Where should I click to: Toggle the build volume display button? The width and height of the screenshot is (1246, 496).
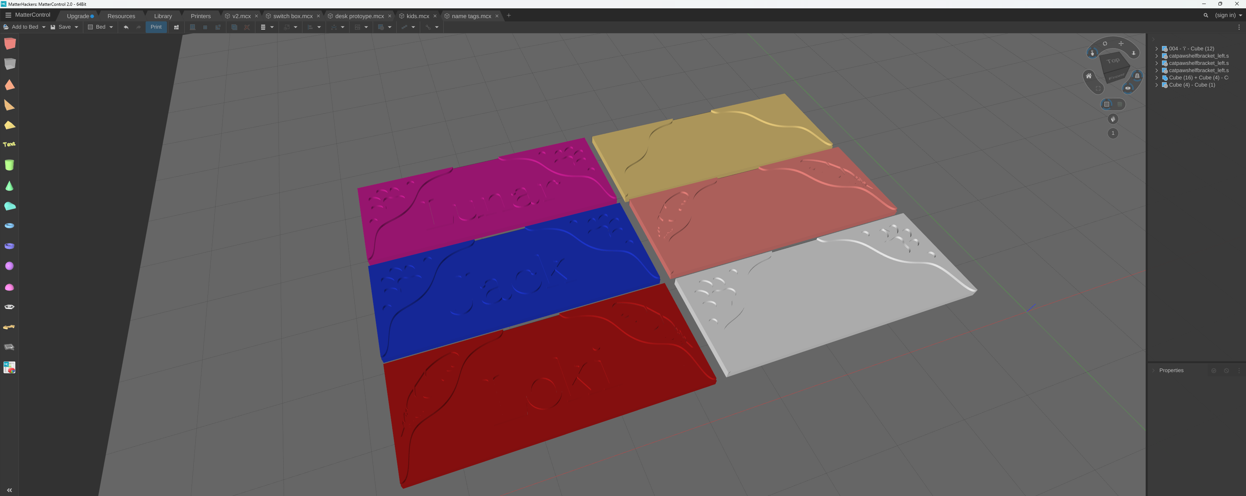click(x=1119, y=104)
